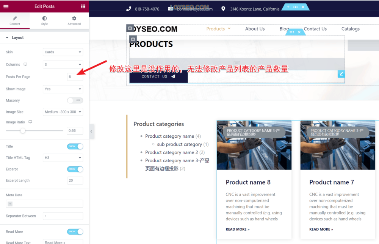Click the Product categories heading

click(158, 124)
